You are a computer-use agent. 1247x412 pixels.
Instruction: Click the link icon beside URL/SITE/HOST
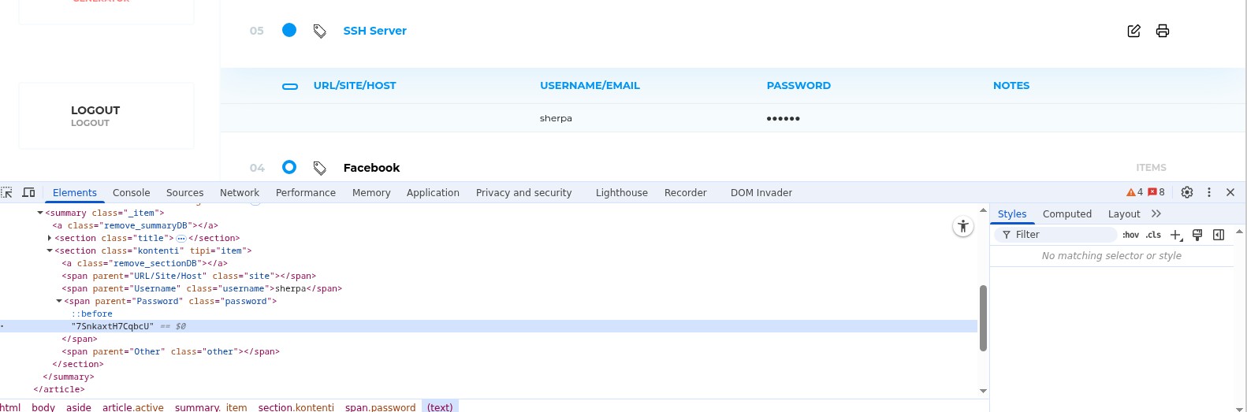point(290,86)
